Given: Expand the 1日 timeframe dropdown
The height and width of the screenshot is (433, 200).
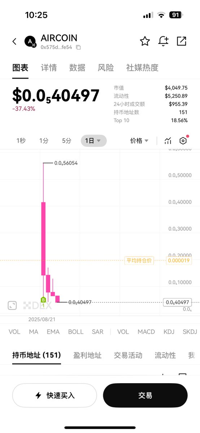Looking at the screenshot, I should tap(94, 141).
